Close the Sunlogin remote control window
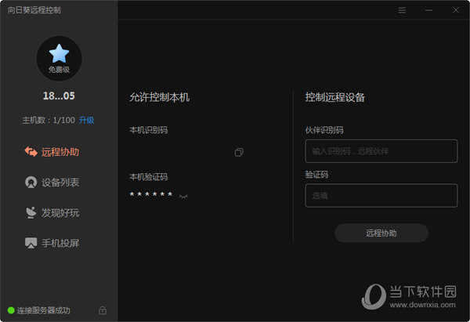 (x=456, y=10)
